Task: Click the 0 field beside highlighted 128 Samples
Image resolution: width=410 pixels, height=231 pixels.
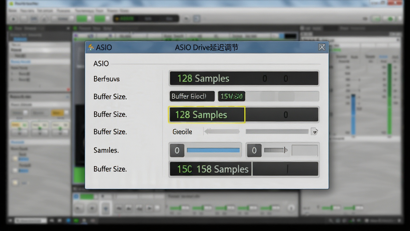Action: coord(282,115)
